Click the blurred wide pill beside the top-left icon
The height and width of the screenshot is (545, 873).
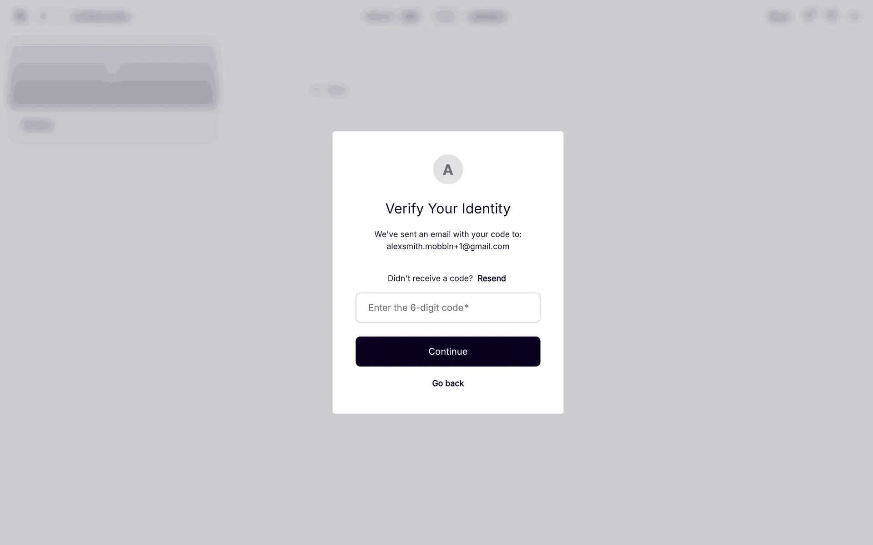pos(102,17)
